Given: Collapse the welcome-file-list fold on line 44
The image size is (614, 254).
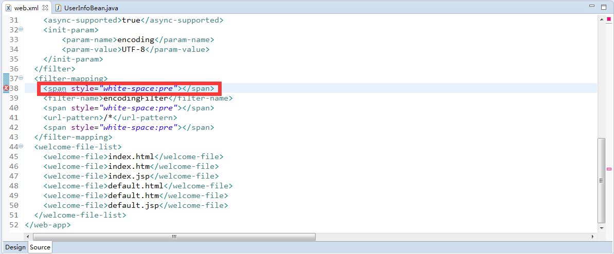Looking at the screenshot, I should [x=21, y=147].
